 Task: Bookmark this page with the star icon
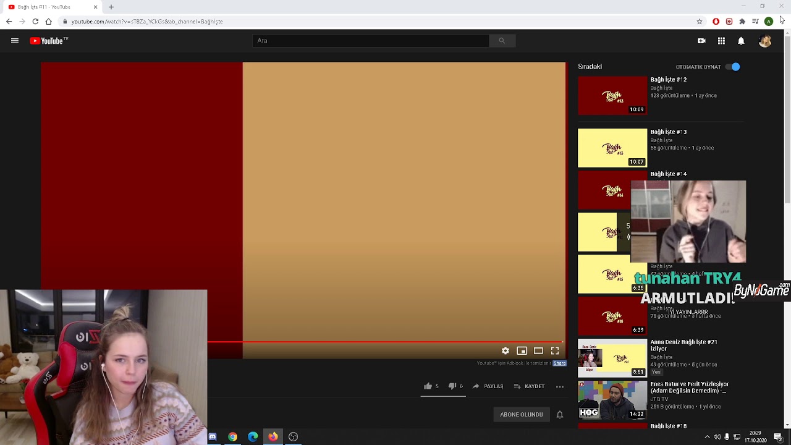[700, 22]
